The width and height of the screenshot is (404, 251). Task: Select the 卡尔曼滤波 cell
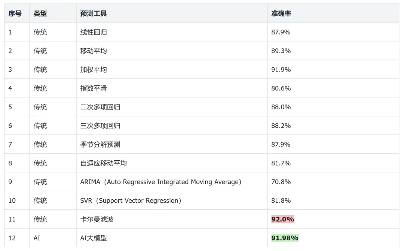97,220
